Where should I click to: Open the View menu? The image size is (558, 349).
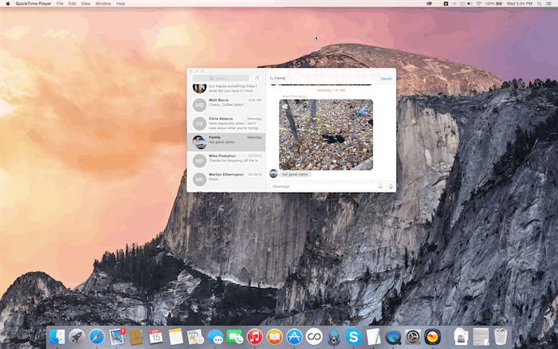[x=85, y=3]
